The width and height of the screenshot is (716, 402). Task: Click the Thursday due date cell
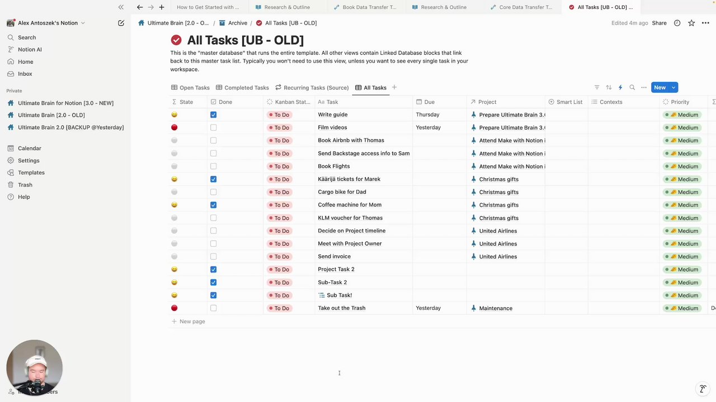pyautogui.click(x=440, y=115)
